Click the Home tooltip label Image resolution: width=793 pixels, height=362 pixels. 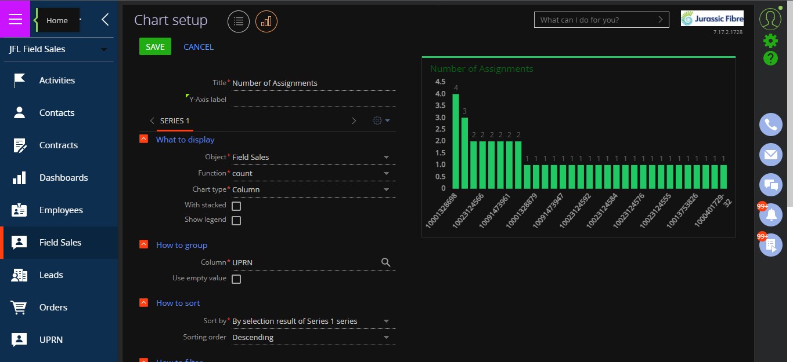tap(57, 20)
